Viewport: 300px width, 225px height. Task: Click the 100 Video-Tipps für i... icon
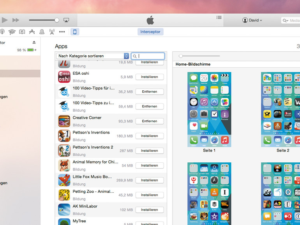click(64, 91)
